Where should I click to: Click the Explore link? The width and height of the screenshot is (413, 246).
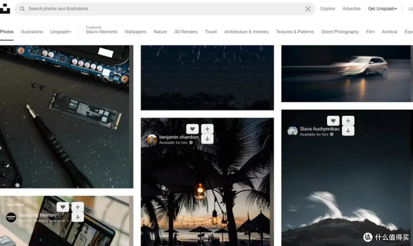[328, 9]
